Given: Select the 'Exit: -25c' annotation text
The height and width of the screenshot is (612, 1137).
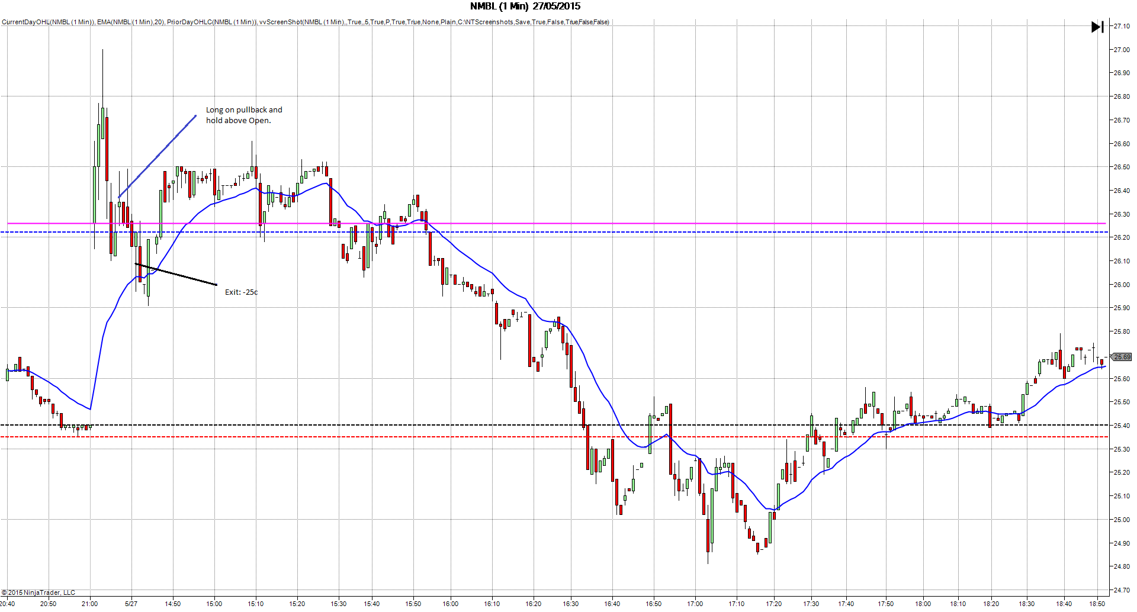Looking at the screenshot, I should (x=241, y=292).
